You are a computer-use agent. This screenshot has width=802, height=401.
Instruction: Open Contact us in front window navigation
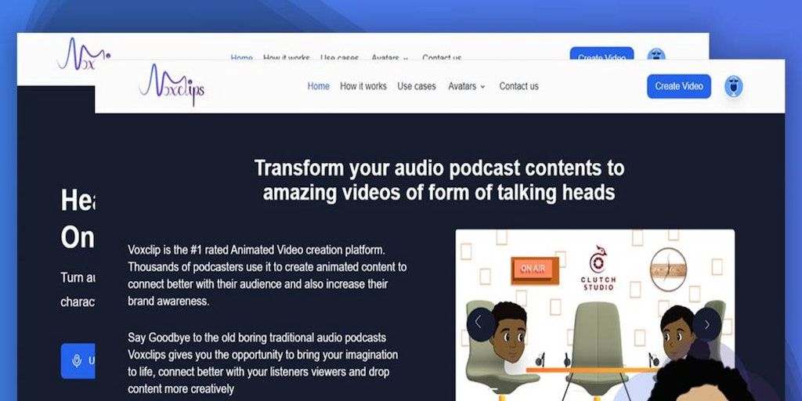coord(518,86)
